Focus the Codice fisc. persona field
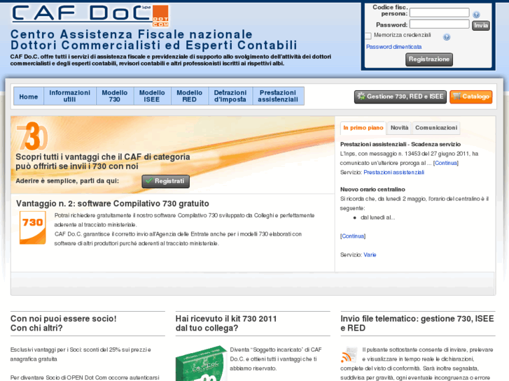The width and height of the screenshot is (509, 381). pyautogui.click(x=439, y=13)
